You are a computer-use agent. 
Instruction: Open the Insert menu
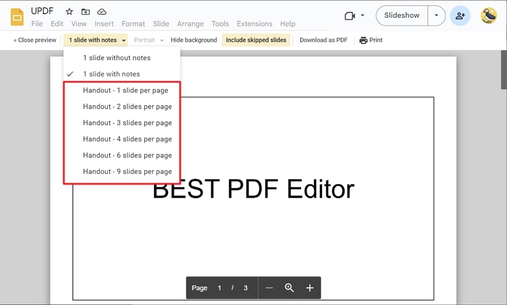(x=104, y=24)
